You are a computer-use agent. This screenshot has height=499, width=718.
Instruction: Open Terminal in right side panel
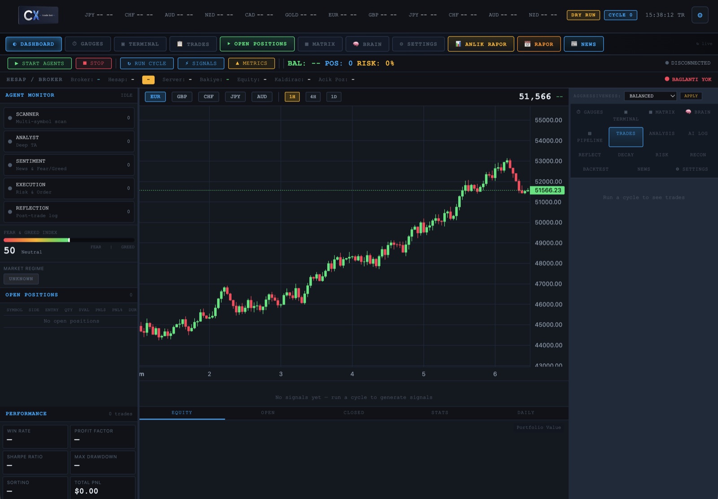pyautogui.click(x=626, y=116)
